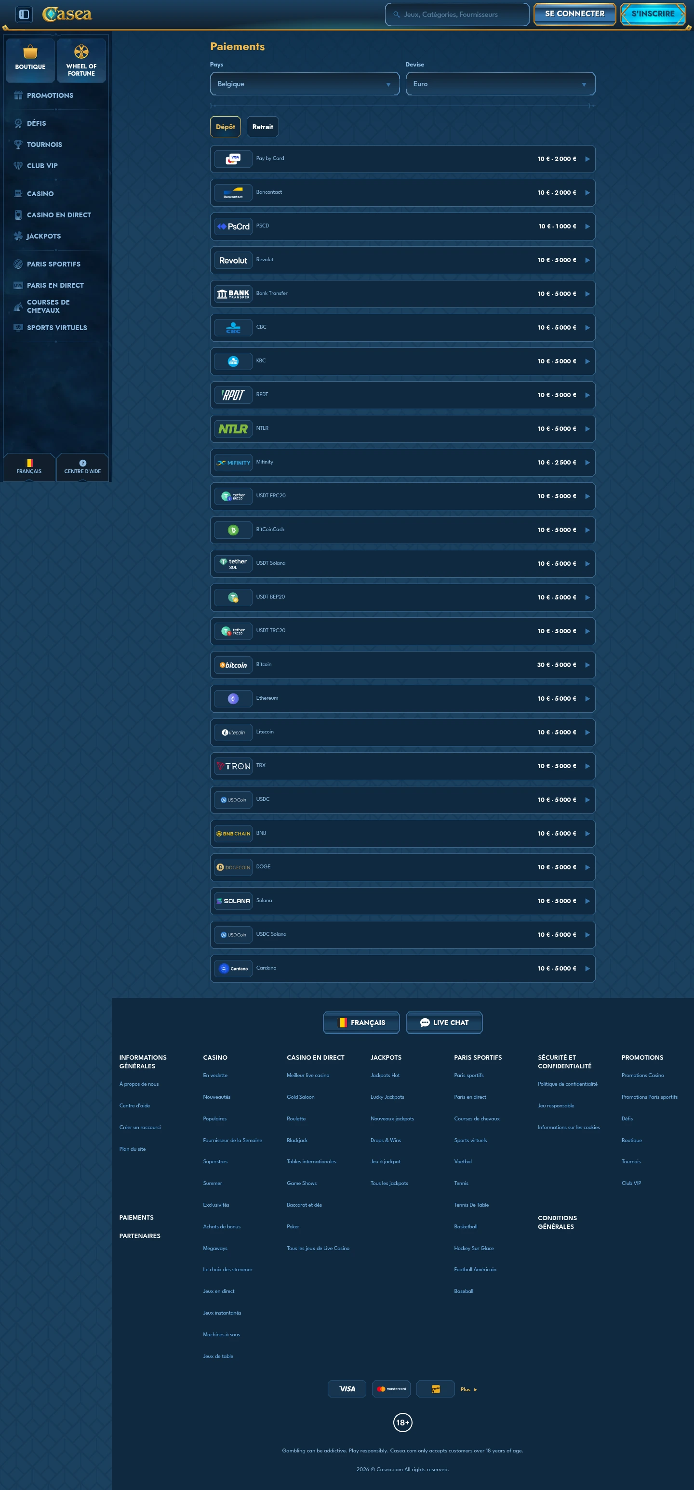
Task: Click the 18+ age restriction badge
Action: [402, 1423]
